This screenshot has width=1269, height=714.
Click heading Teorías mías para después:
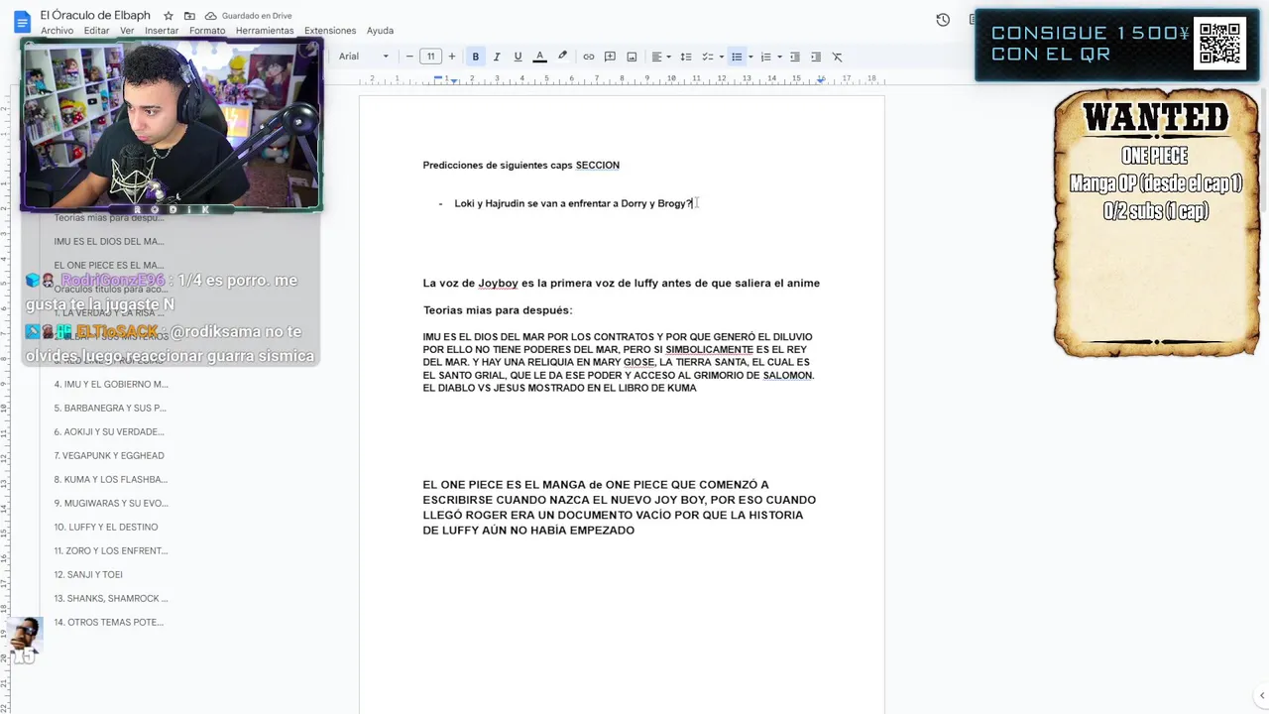pos(498,309)
